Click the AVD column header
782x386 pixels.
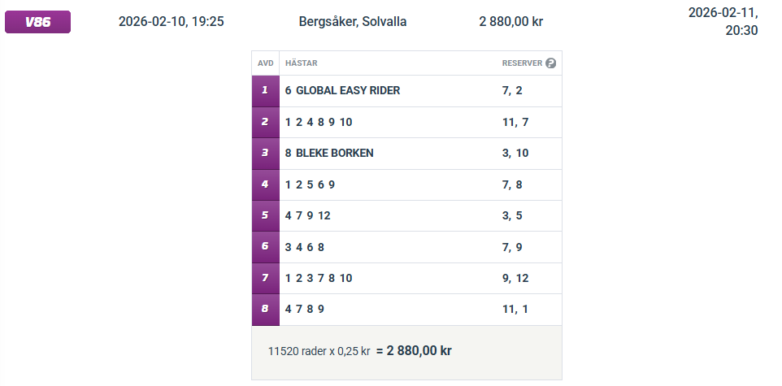tap(265, 63)
